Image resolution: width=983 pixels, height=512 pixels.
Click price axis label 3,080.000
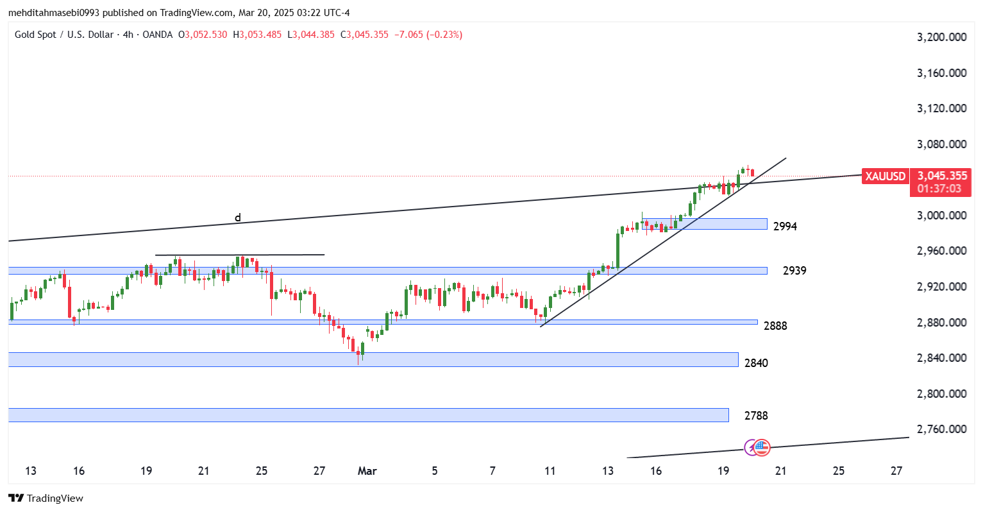click(942, 144)
